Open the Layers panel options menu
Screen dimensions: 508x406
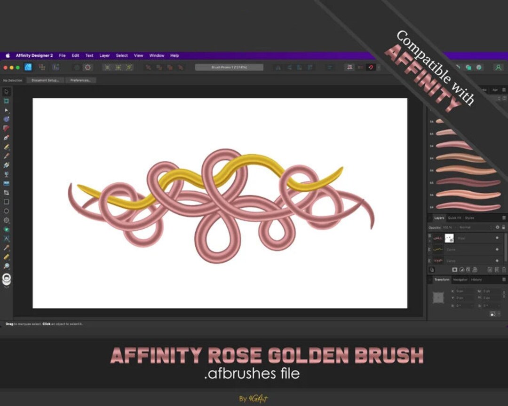point(504,218)
